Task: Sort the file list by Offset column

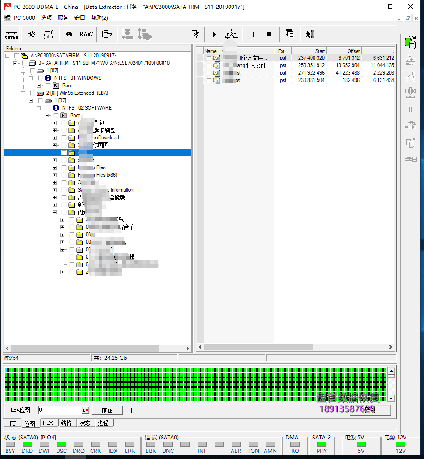Action: pyautogui.click(x=344, y=51)
